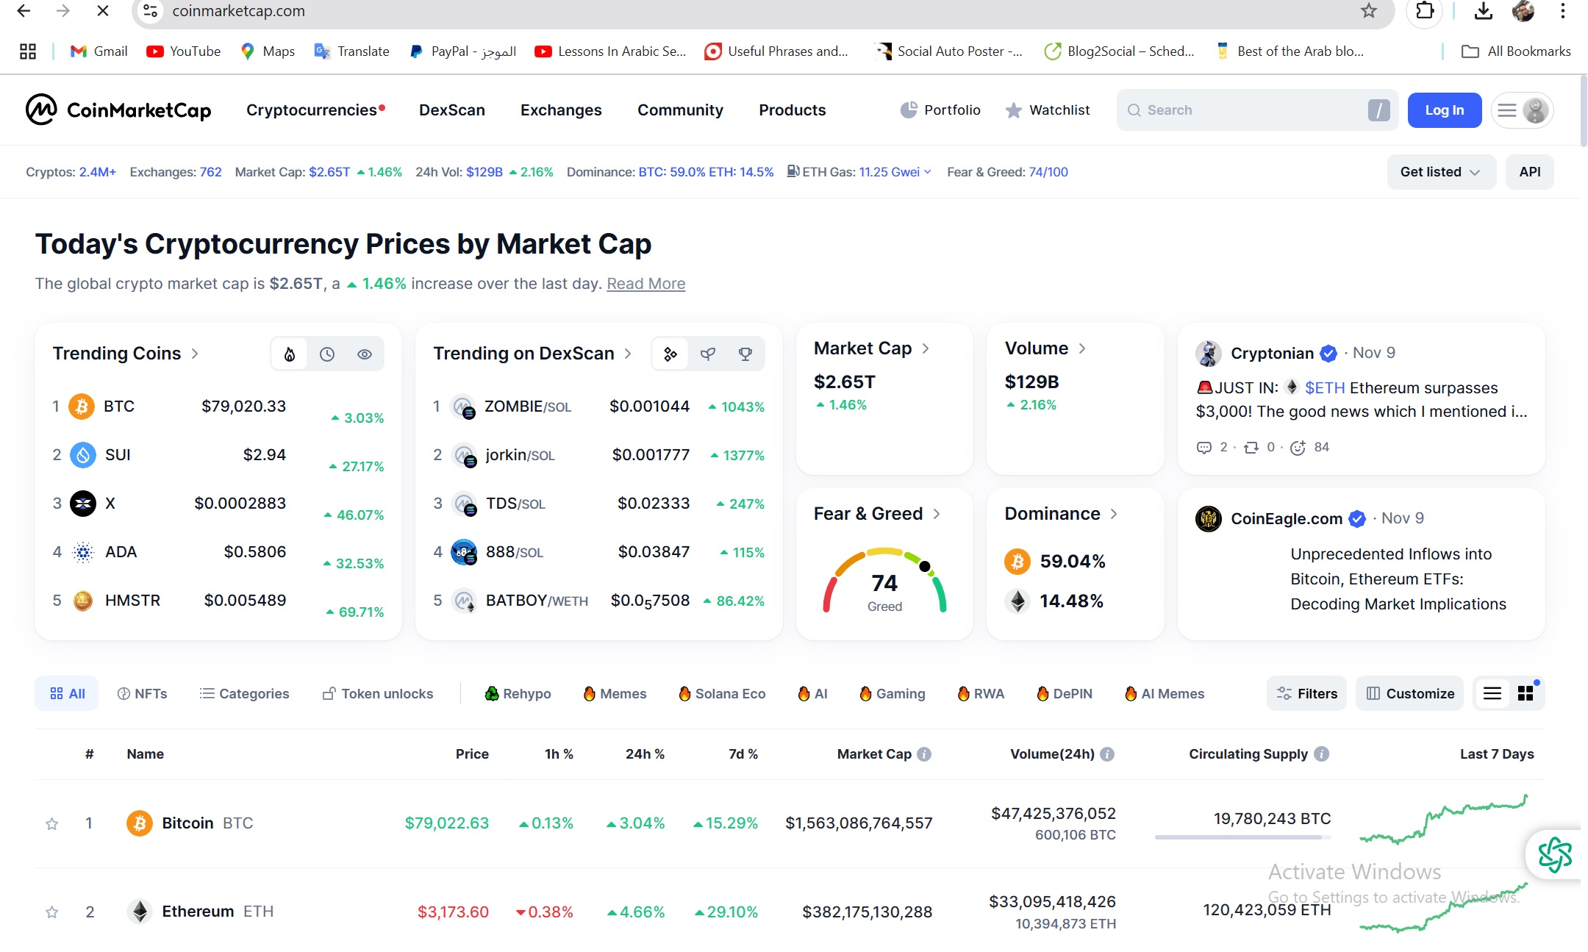Open the Read More link

coord(645,284)
